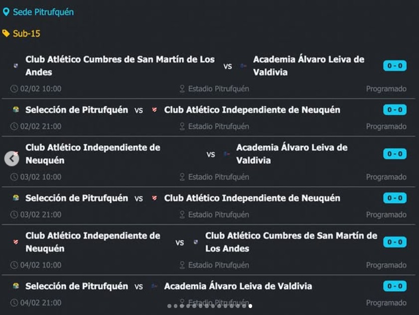Click Estadio Pitrufquén in the 04/02 10:00 match

tap(218, 265)
